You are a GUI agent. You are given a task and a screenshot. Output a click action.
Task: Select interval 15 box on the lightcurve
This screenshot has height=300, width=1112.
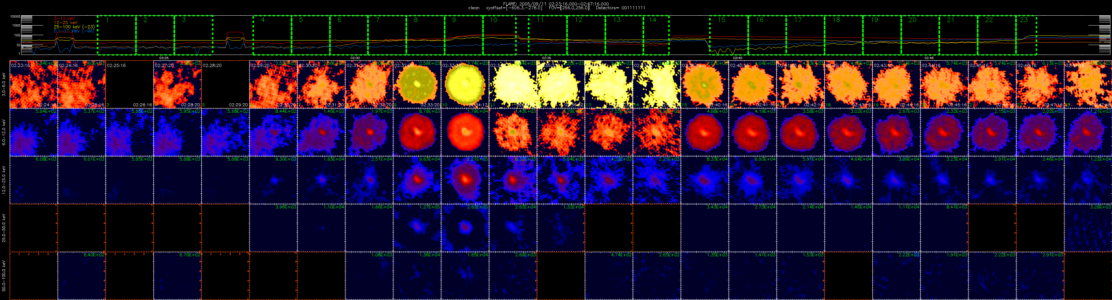click(729, 35)
